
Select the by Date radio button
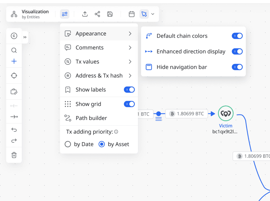pos(68,144)
